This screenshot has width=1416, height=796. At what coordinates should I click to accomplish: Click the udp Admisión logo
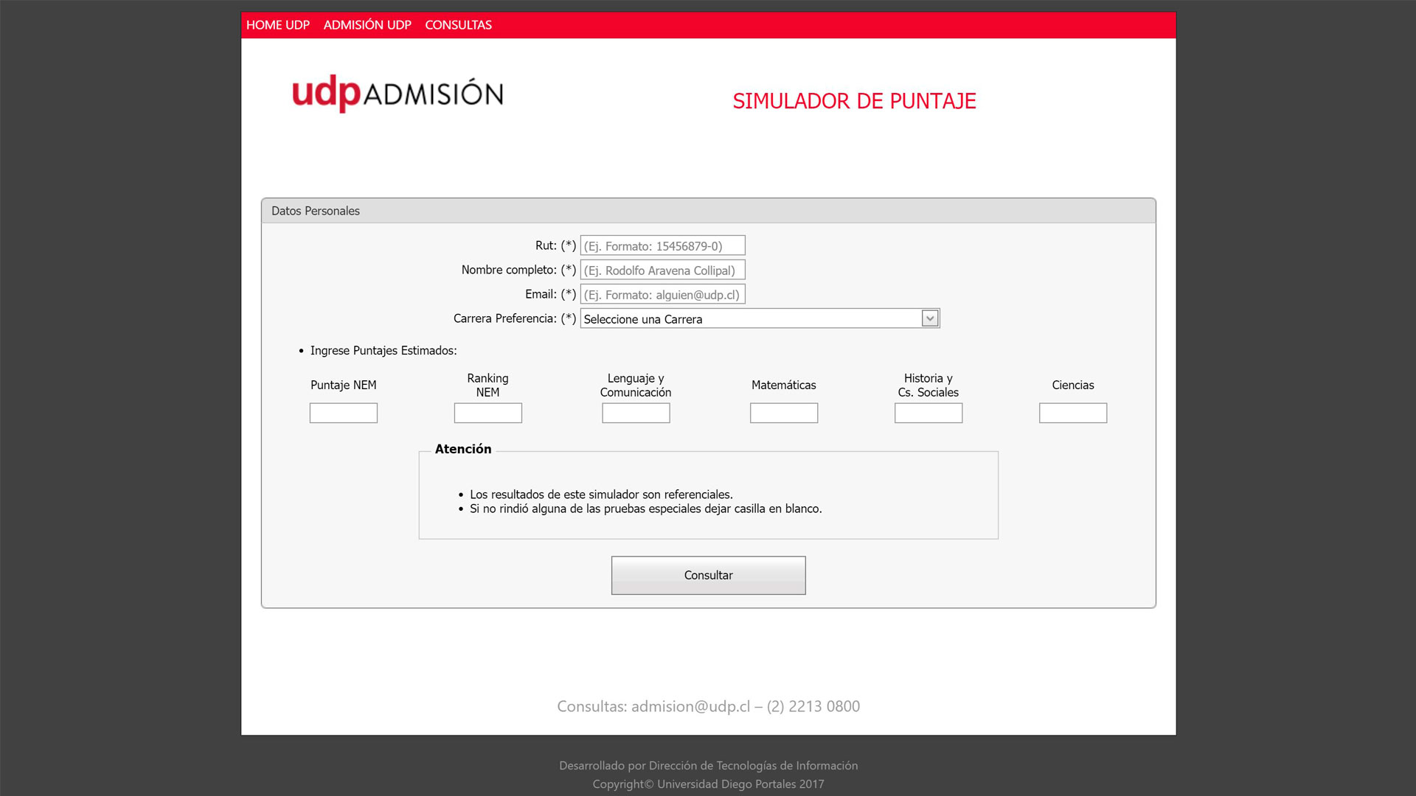click(x=398, y=94)
